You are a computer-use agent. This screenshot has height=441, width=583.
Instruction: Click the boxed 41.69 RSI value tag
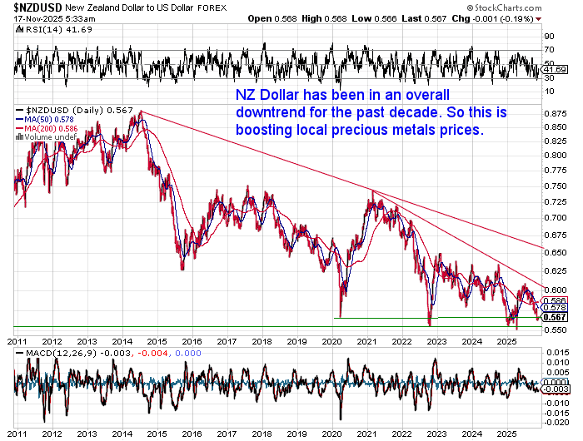point(555,69)
